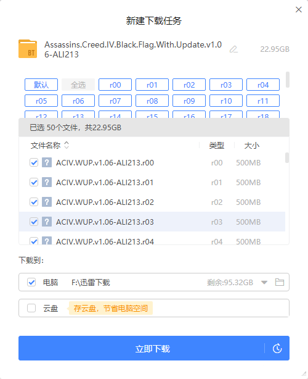Click the browse folder icon for download path
This screenshot has height=379, width=308.
click(280, 282)
